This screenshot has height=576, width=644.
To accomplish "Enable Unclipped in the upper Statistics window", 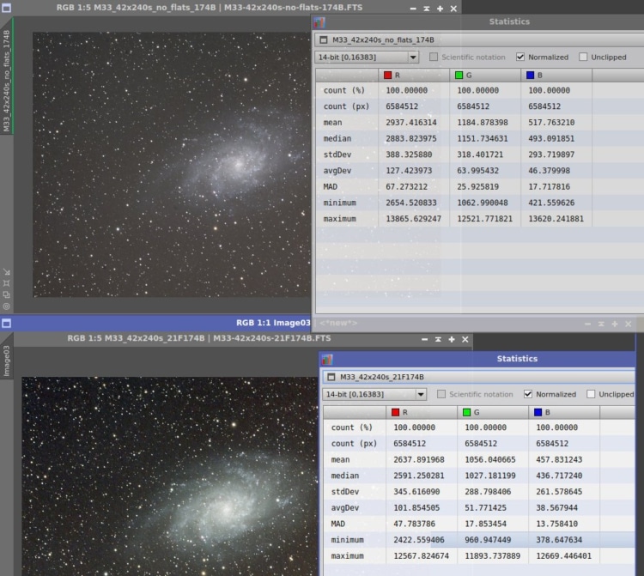I will coord(583,57).
